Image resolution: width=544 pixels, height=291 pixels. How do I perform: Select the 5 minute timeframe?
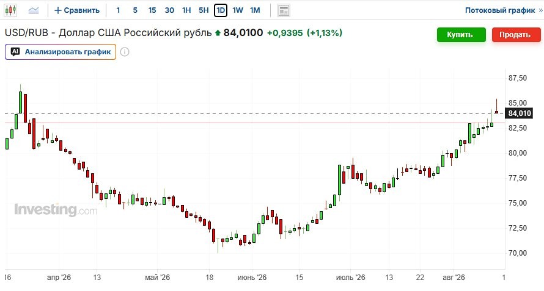coord(135,10)
